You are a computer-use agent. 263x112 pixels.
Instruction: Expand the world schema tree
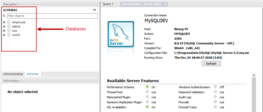[5, 35]
